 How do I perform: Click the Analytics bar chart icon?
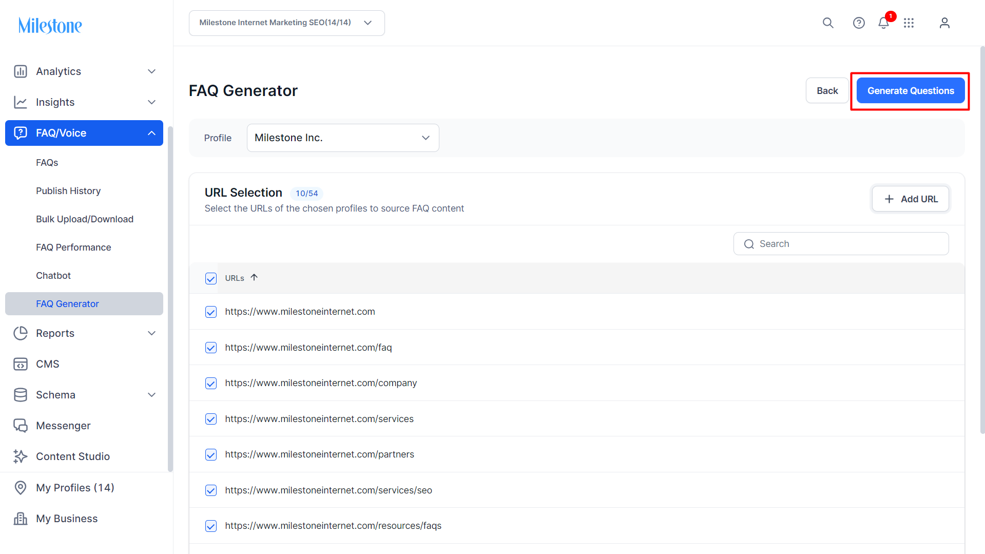21,71
